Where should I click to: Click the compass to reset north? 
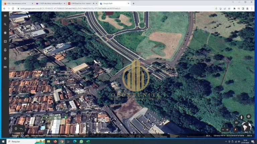click(235, 130)
